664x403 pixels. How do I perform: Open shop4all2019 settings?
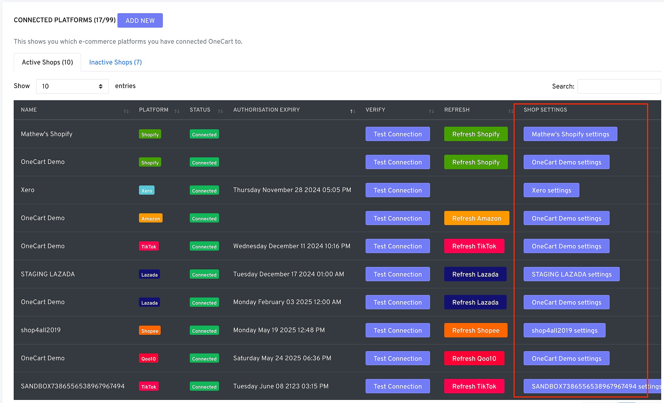pyautogui.click(x=564, y=330)
